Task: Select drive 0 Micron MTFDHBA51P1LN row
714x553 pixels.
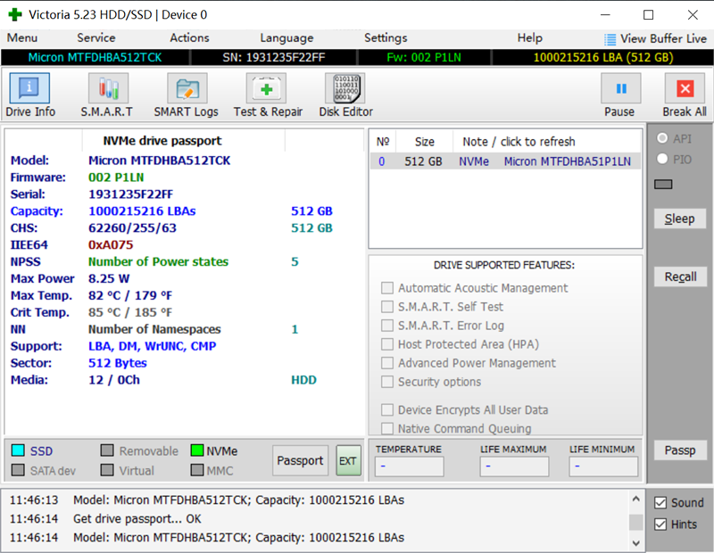Action: point(505,161)
